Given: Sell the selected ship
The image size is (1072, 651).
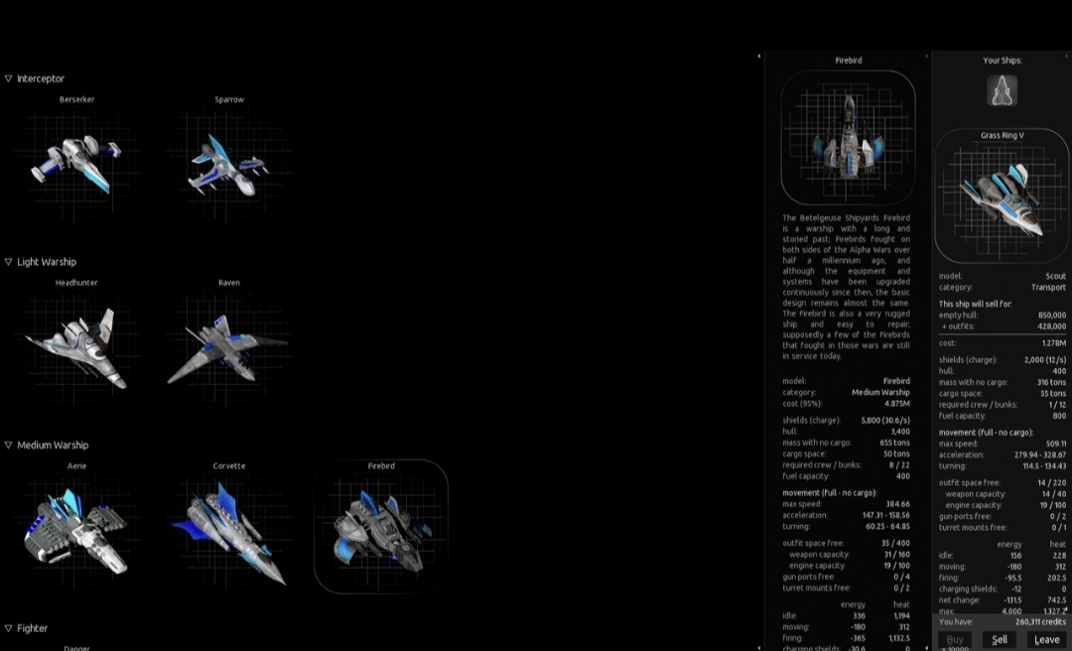Looking at the screenshot, I should pyautogui.click(x=1000, y=639).
